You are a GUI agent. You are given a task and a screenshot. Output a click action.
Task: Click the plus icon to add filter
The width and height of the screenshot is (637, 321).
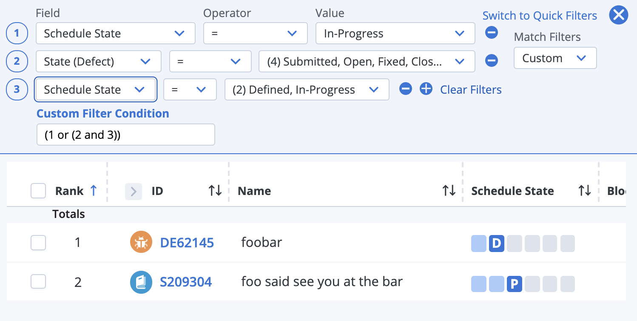point(426,89)
